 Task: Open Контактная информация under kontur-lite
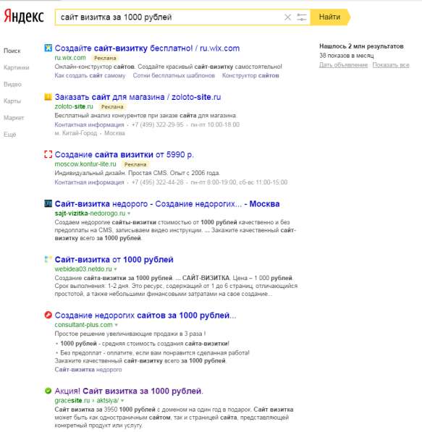point(89,182)
